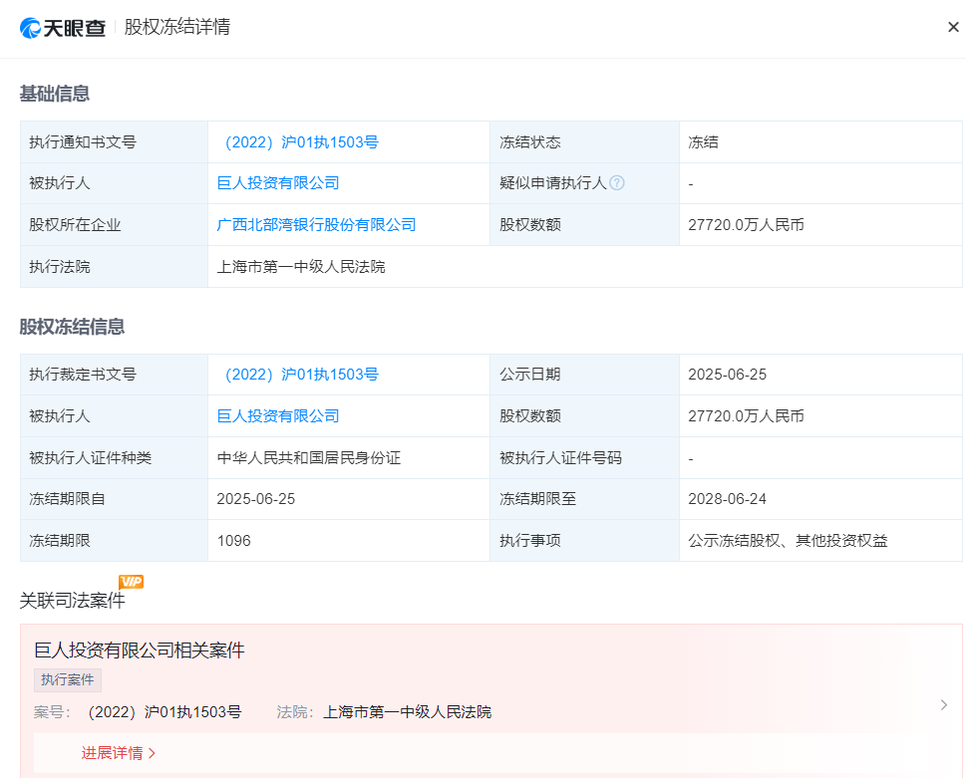Click the right chevron on the related case card
The height and width of the screenshot is (778, 966).
pyautogui.click(x=943, y=705)
